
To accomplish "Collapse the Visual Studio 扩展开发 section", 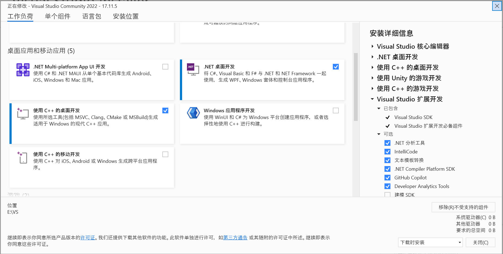I will (372, 99).
